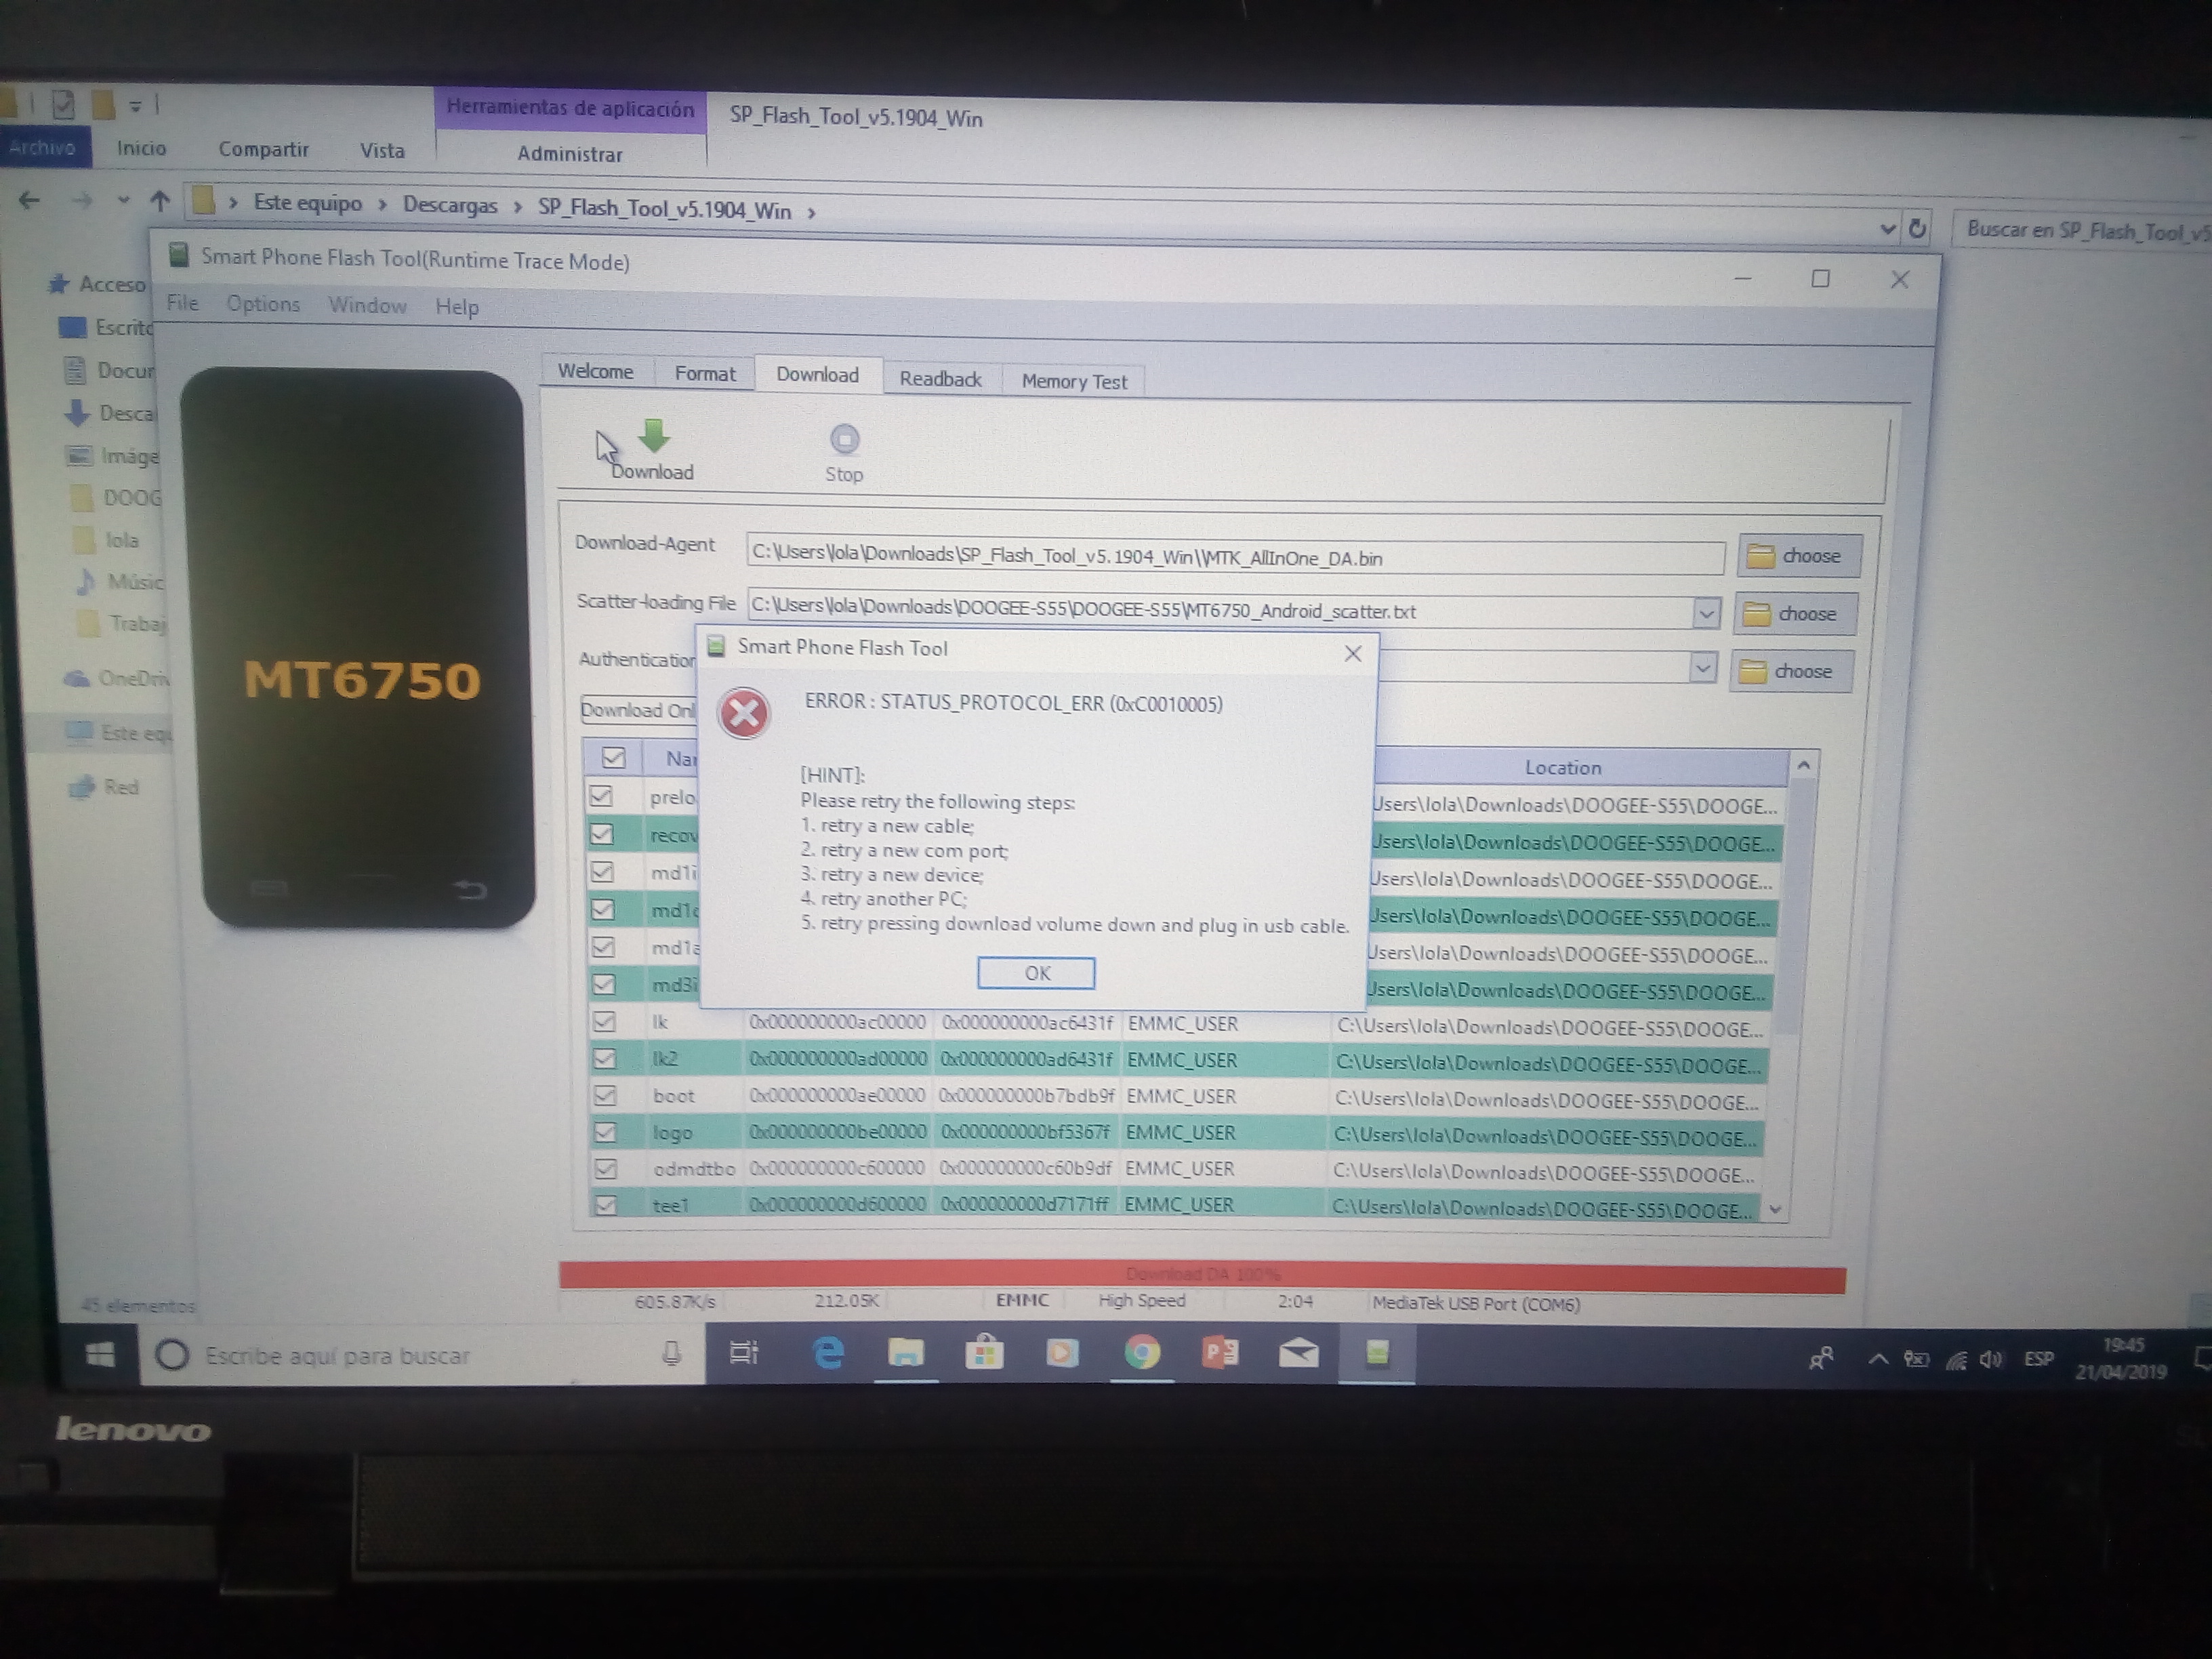This screenshot has height=1659, width=2212.
Task: Click the Download-Agent choose folder button
Action: pos(1799,556)
